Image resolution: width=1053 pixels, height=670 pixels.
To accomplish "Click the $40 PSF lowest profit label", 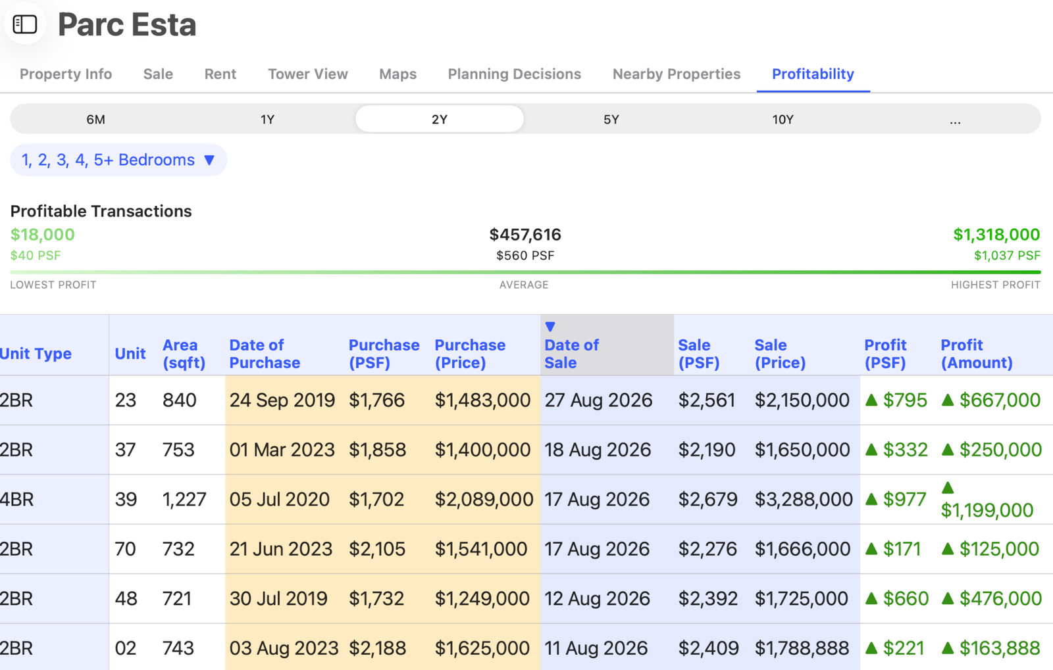I will point(36,256).
